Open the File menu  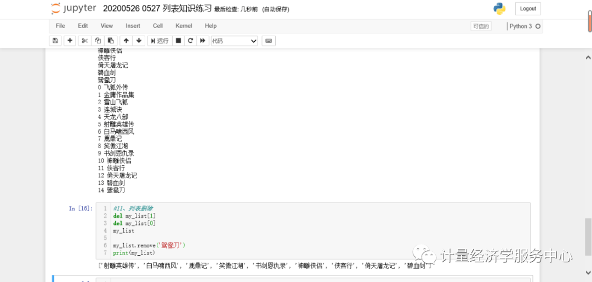[60, 26]
